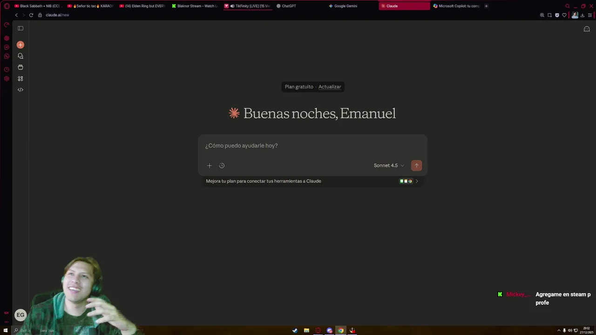The width and height of the screenshot is (596, 335).
Task: Open the Chats list in Claude sidebar
Action: click(20, 56)
